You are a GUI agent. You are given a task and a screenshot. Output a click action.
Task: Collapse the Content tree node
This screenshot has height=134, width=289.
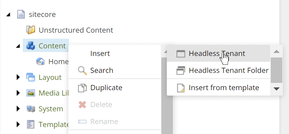[x=18, y=46]
